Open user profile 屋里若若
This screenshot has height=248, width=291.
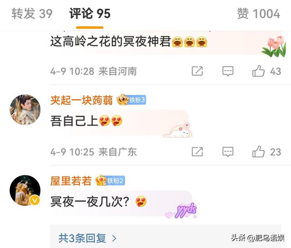pyautogui.click(x=71, y=181)
